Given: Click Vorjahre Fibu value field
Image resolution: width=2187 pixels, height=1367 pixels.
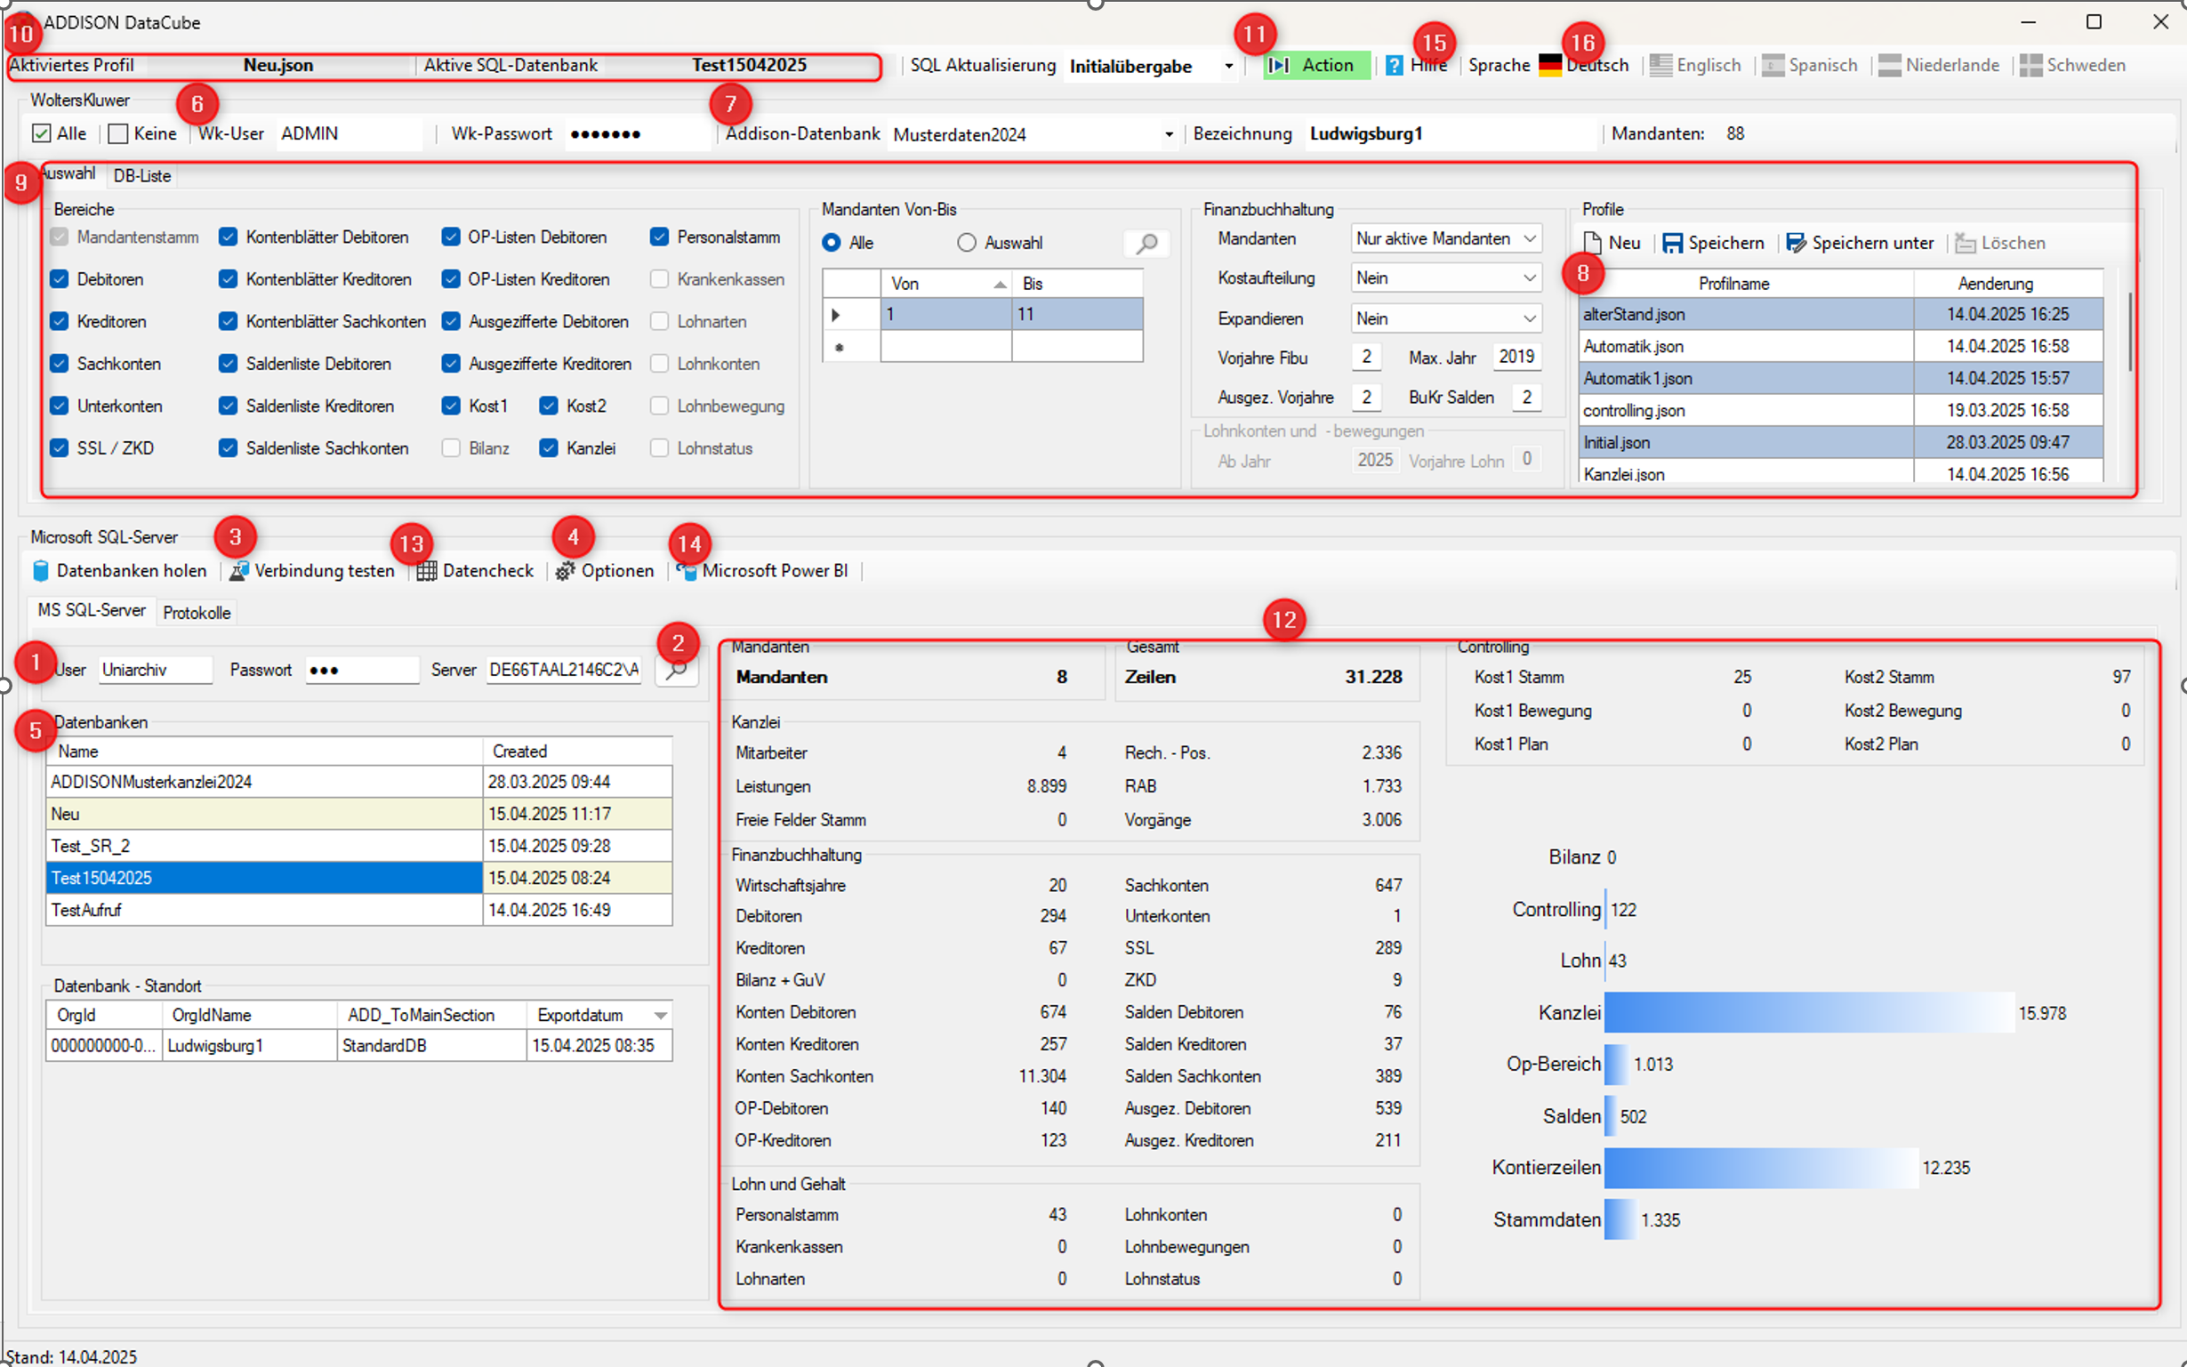Looking at the screenshot, I should [x=1366, y=358].
